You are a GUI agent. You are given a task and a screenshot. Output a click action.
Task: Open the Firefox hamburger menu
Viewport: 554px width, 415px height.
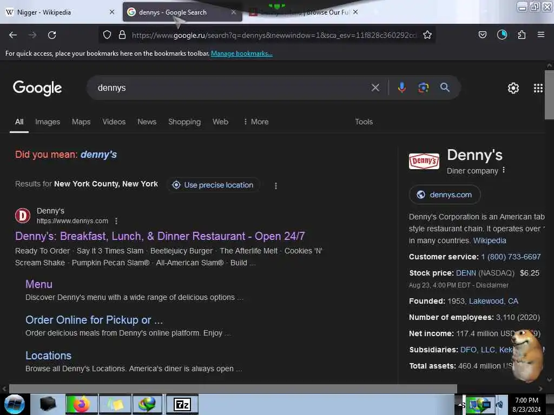click(541, 35)
